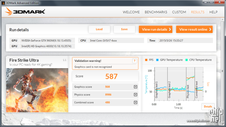Click View run details button
Screen dimensions: 226x127
click(156, 29)
